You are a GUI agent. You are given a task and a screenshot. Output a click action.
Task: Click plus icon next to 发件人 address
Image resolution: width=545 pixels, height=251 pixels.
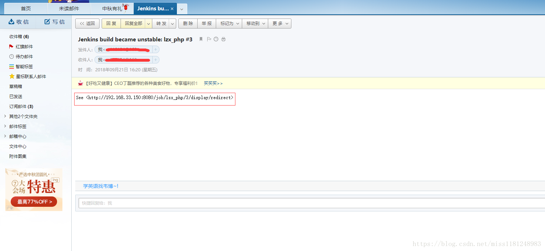[156, 50]
